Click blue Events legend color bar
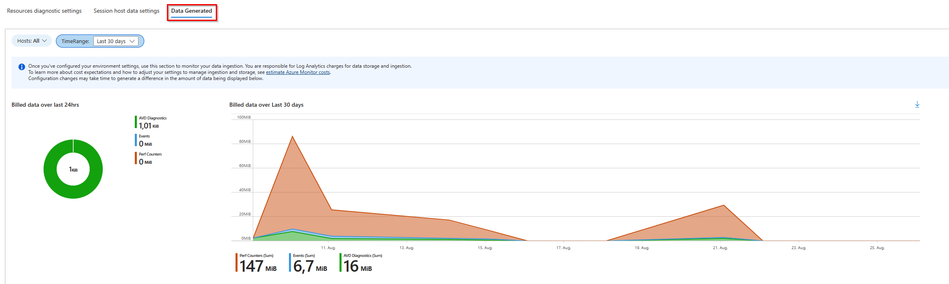The image size is (949, 284). 136,140
